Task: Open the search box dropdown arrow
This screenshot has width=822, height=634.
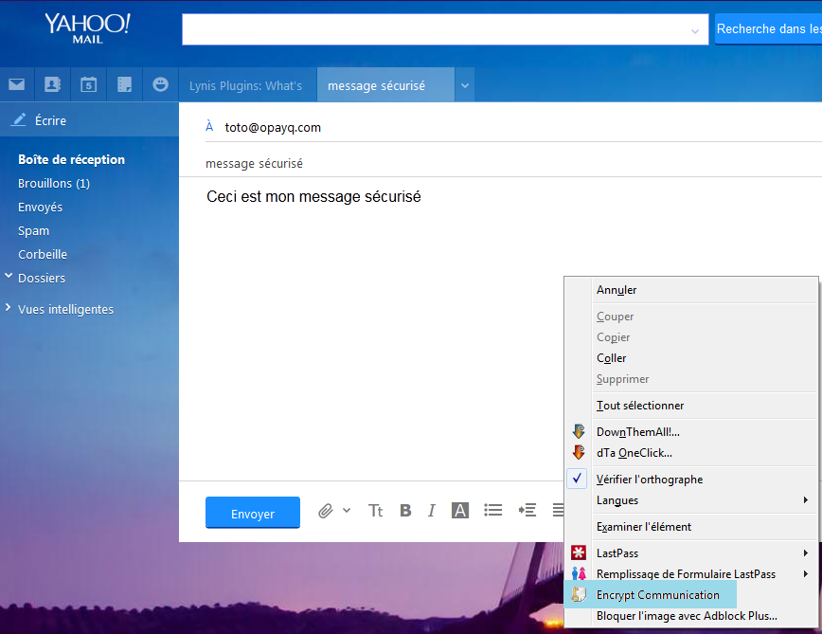Action: pos(695,31)
